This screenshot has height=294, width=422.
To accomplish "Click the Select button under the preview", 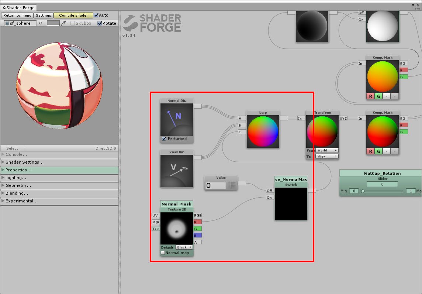I will click(x=12, y=148).
